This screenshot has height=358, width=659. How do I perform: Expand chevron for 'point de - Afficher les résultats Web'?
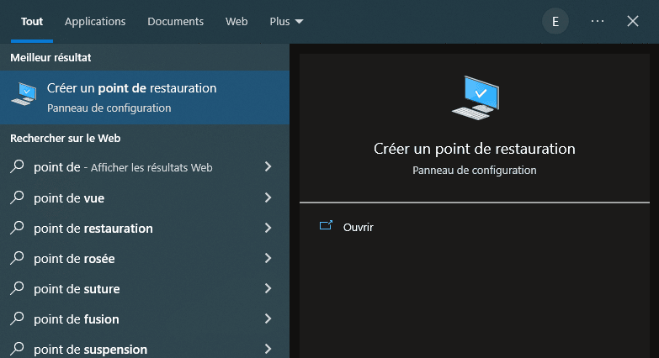pos(268,167)
